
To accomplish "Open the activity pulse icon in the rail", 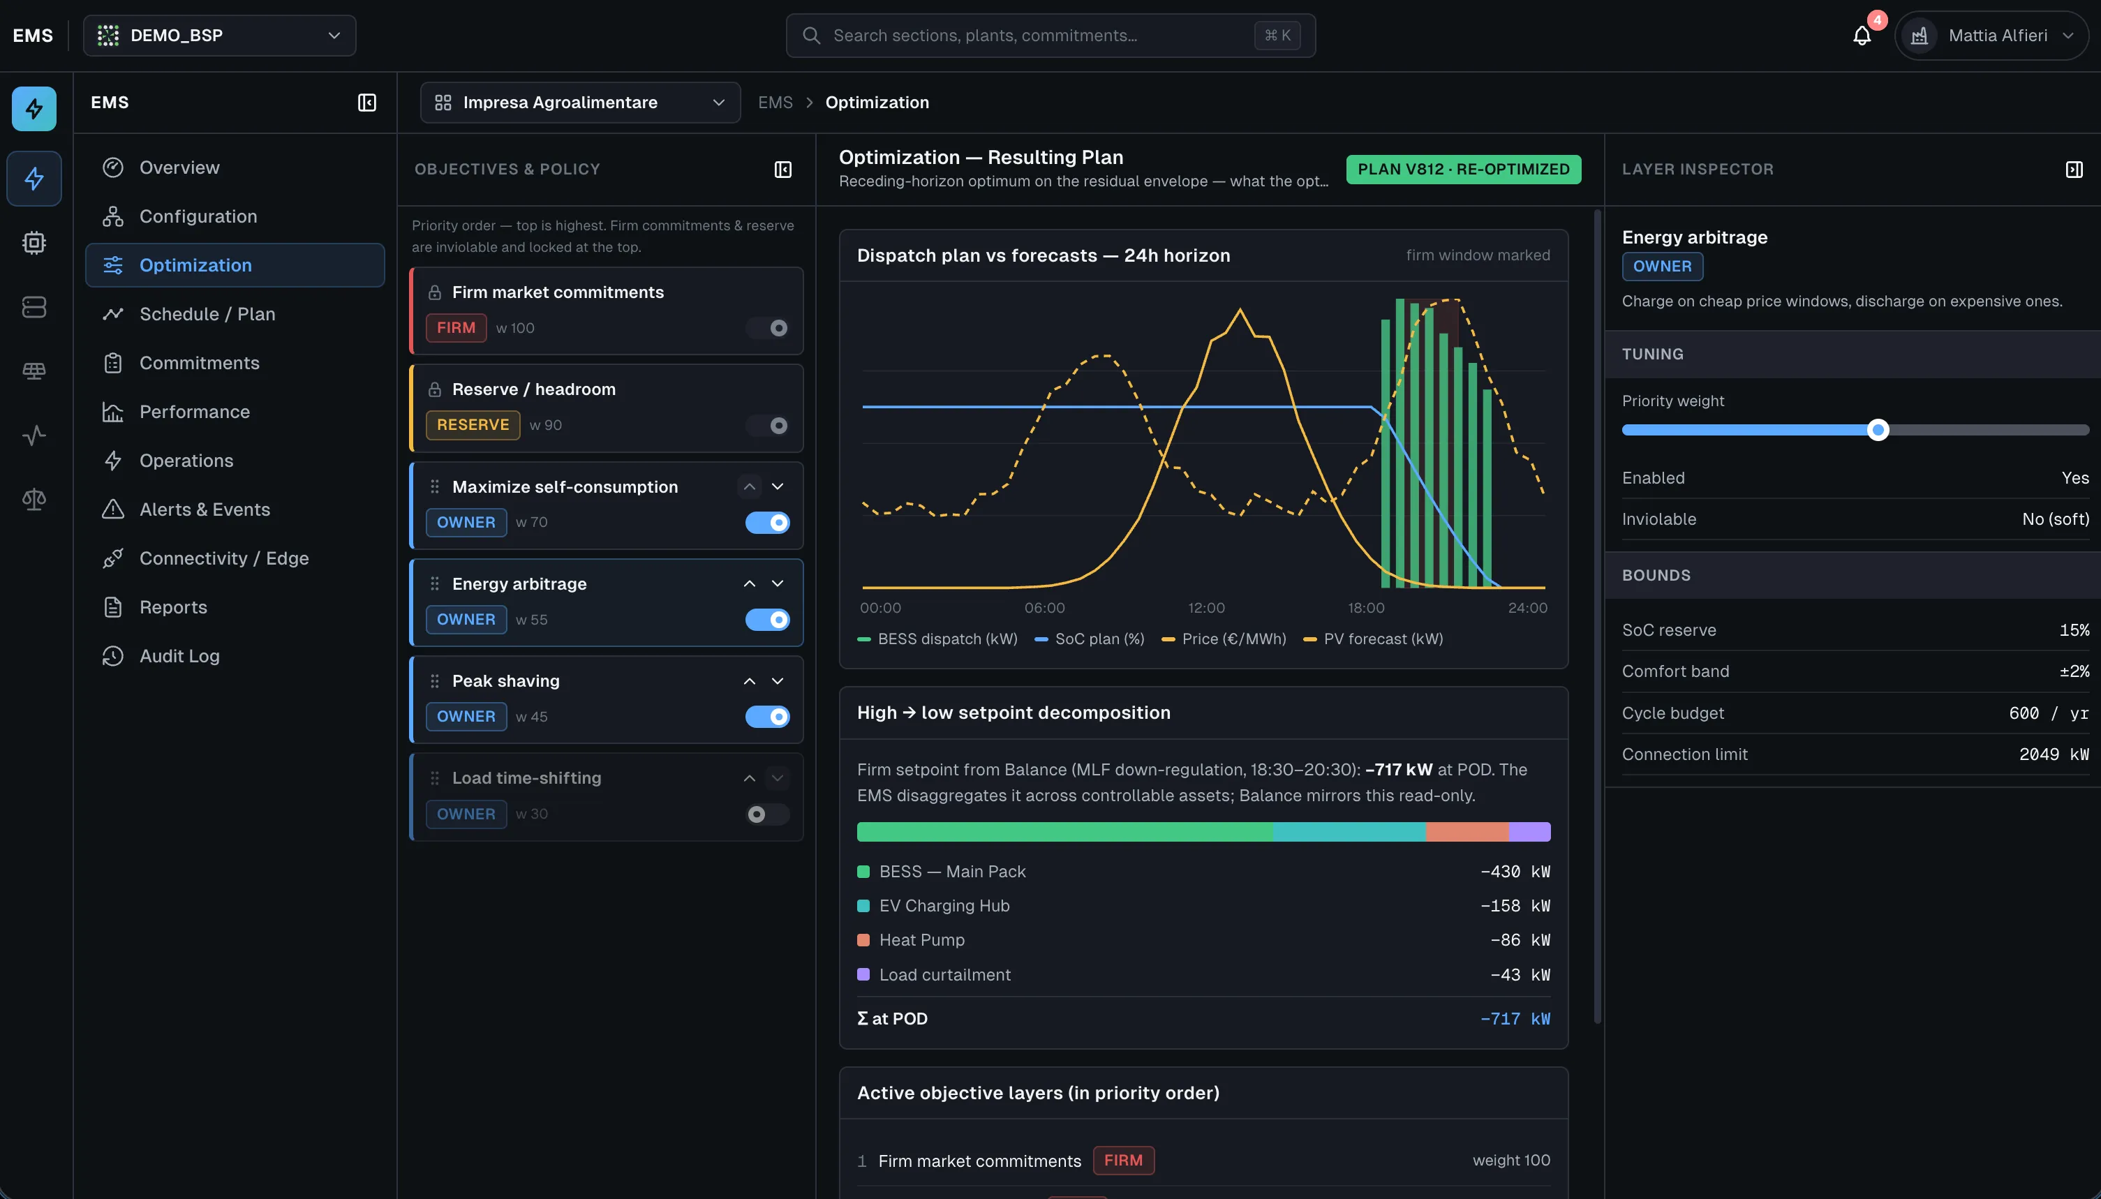I will point(34,435).
